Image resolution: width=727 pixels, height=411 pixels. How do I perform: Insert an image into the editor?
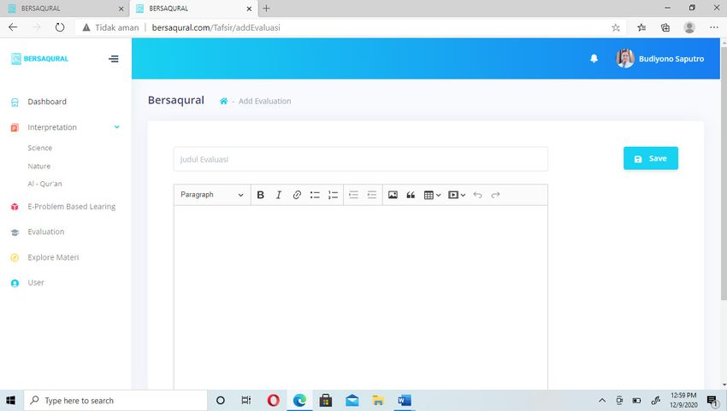pyautogui.click(x=393, y=195)
